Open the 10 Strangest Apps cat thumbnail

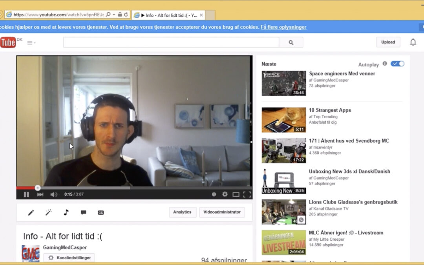pyautogui.click(x=284, y=120)
